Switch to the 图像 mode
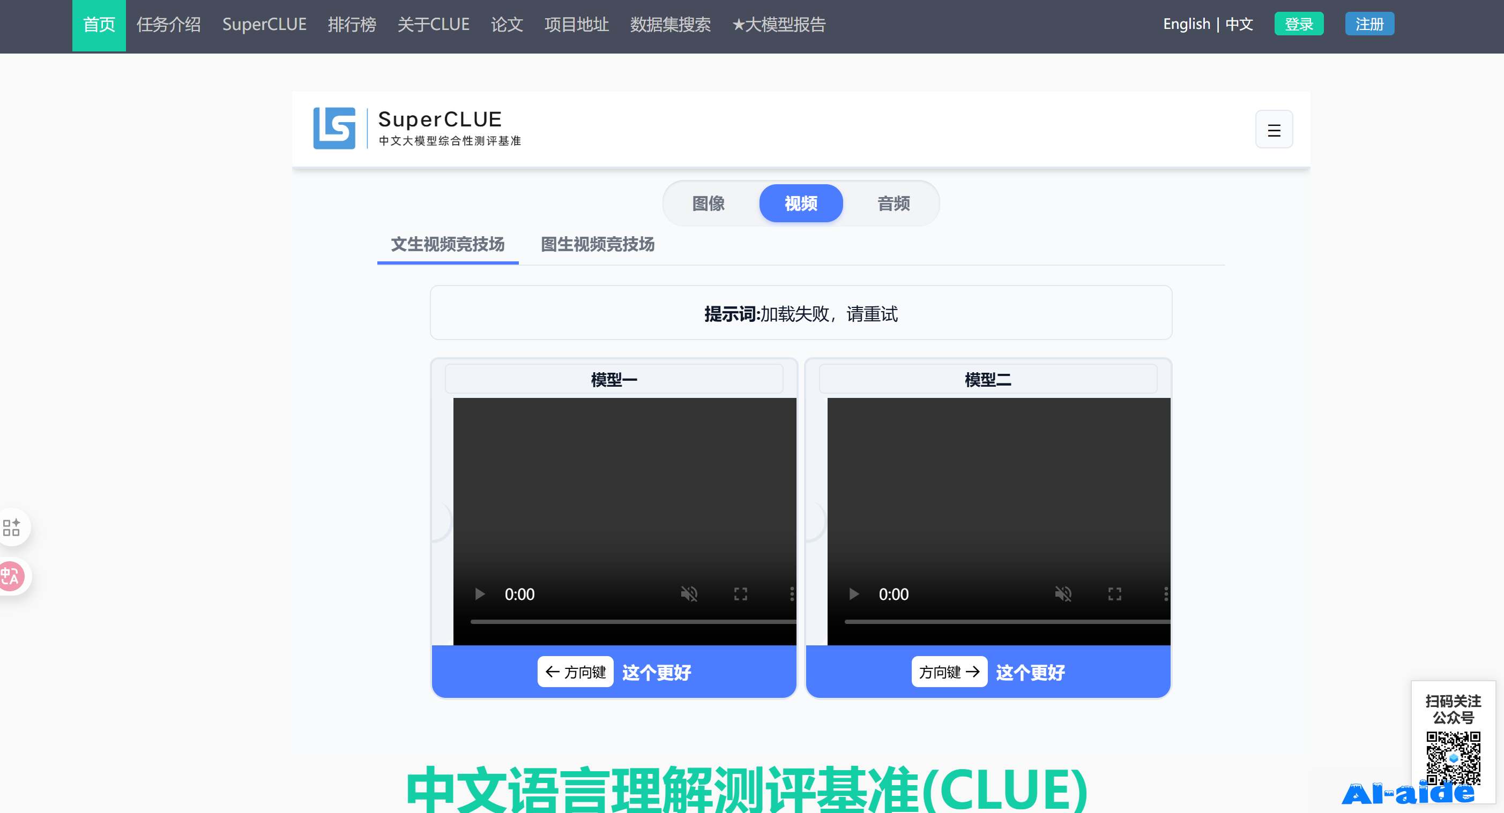1504x813 pixels. 708,204
